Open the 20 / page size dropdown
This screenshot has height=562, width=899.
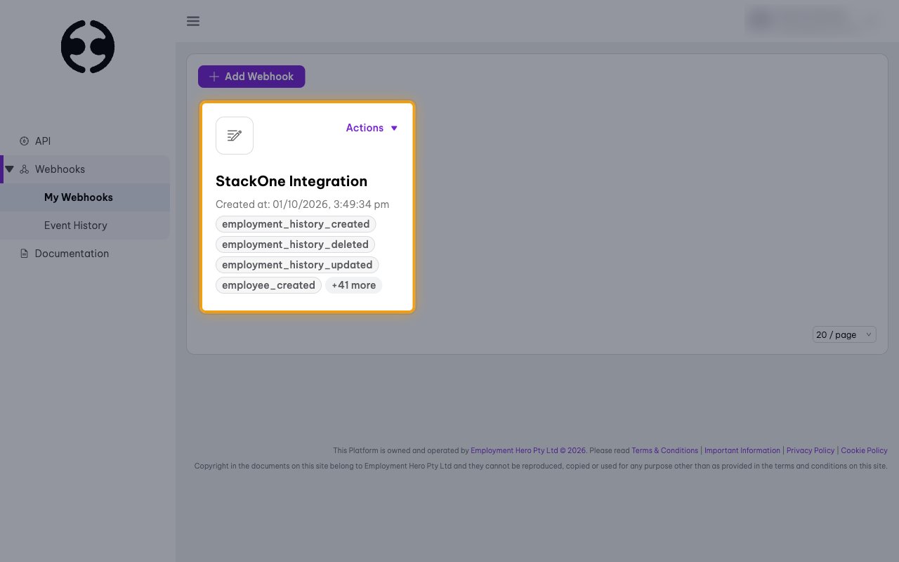click(844, 335)
